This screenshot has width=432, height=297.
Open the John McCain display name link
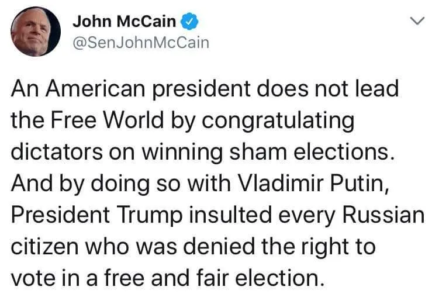pyautogui.click(x=124, y=22)
